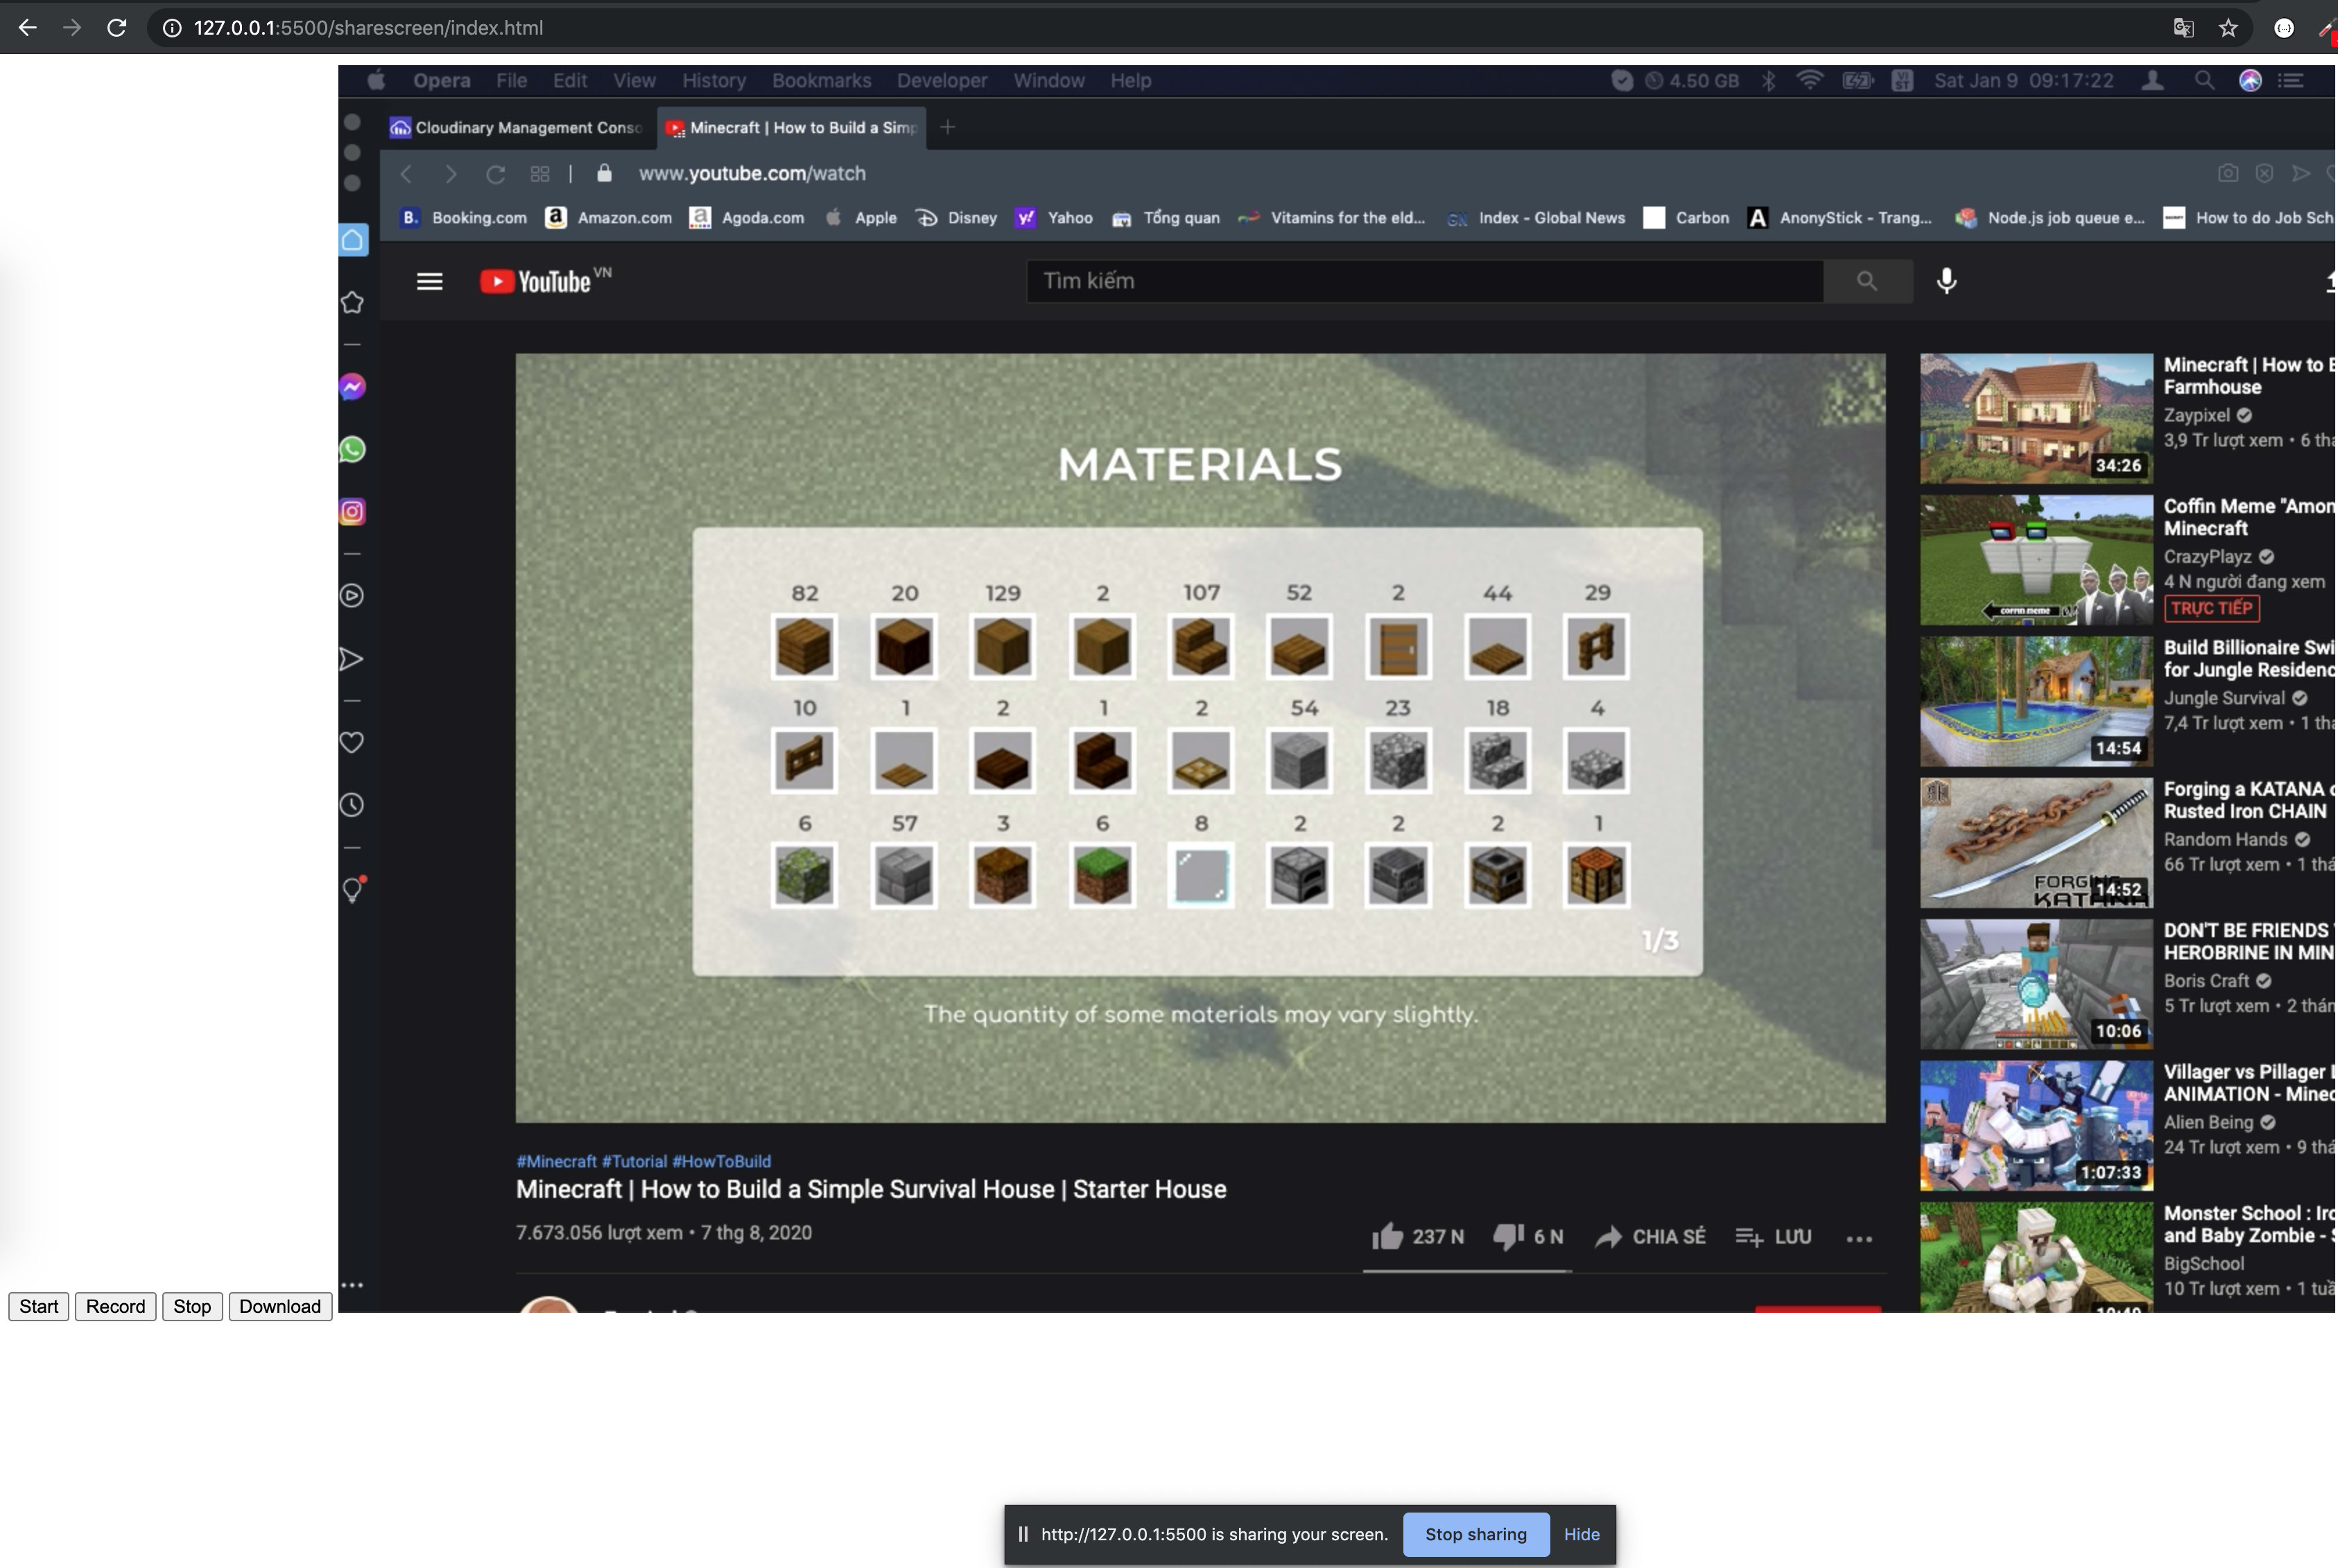This screenshot has width=2338, height=1568.
Task: Click the thumbs-up like icon on the video
Action: (x=1387, y=1237)
